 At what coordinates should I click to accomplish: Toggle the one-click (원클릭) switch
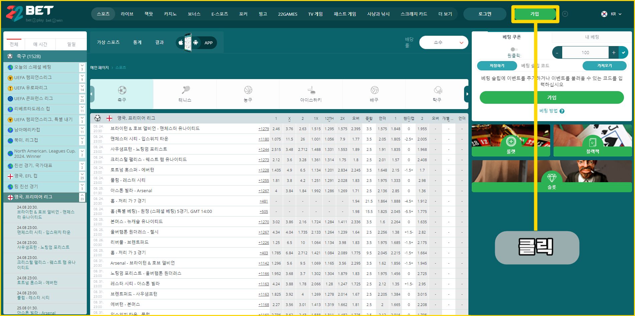[514, 49]
